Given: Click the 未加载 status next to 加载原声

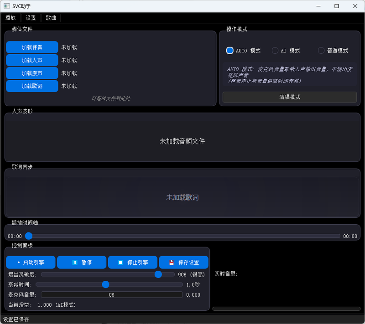Looking at the screenshot, I should pyautogui.click(x=69, y=73).
